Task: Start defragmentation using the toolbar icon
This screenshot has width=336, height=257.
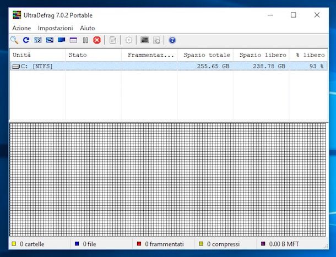Action: [x=38, y=40]
